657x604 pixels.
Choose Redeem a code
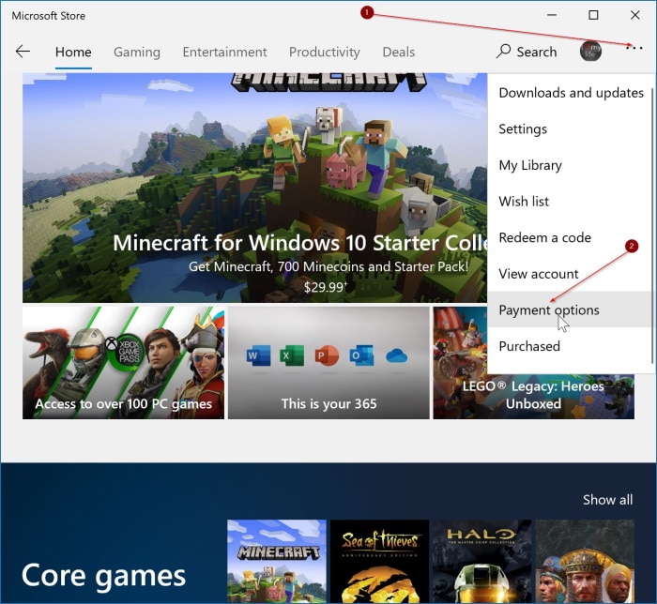(x=571, y=237)
